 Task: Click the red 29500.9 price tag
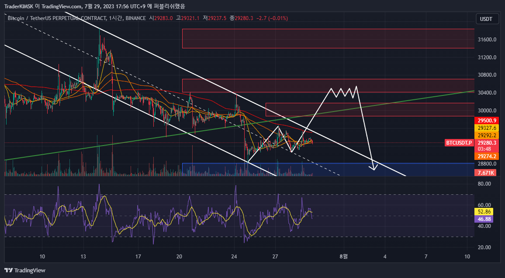[487, 121]
